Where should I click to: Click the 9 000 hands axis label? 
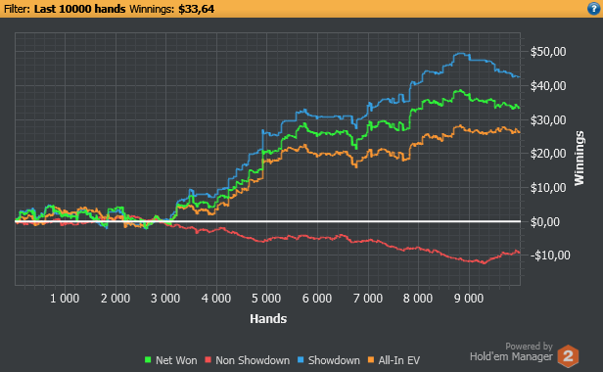coord(469,299)
